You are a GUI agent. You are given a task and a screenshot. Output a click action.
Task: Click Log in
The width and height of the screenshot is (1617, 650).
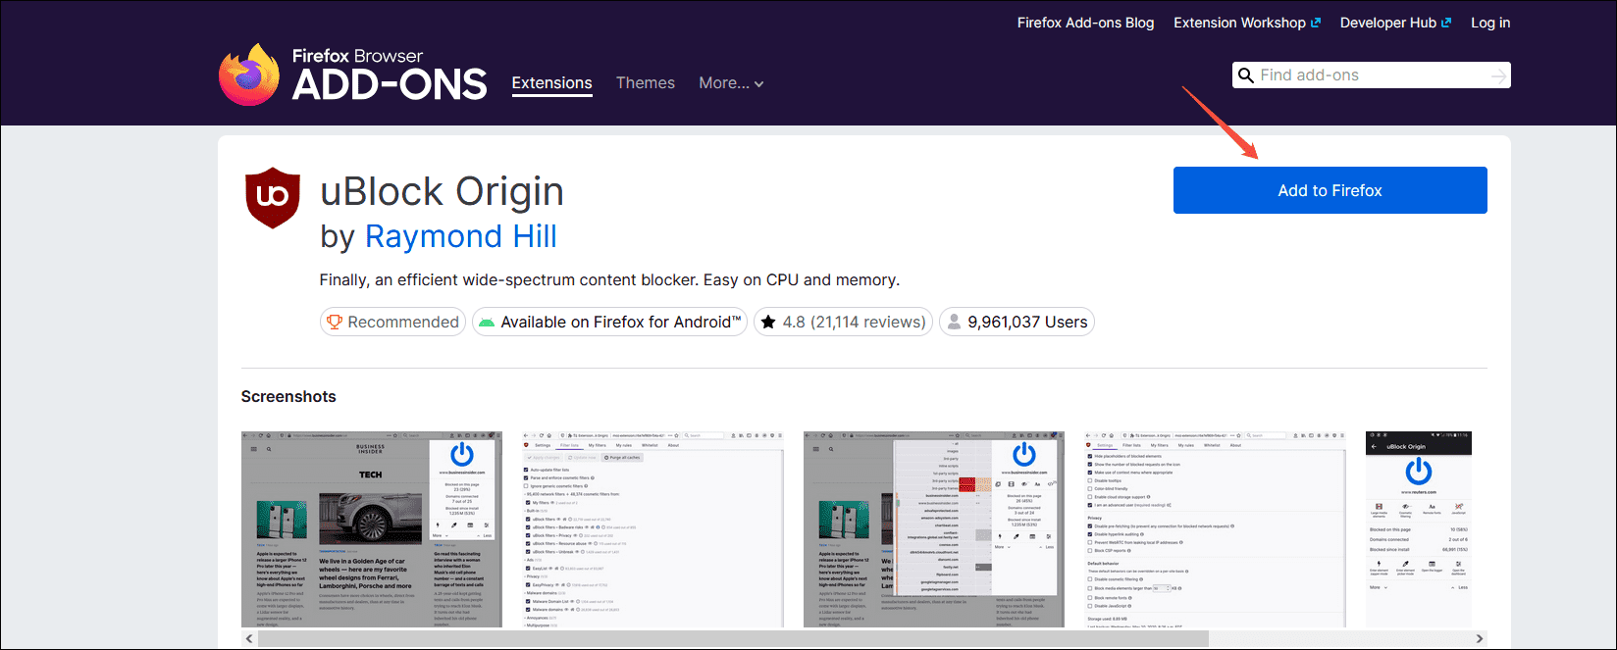point(1490,23)
